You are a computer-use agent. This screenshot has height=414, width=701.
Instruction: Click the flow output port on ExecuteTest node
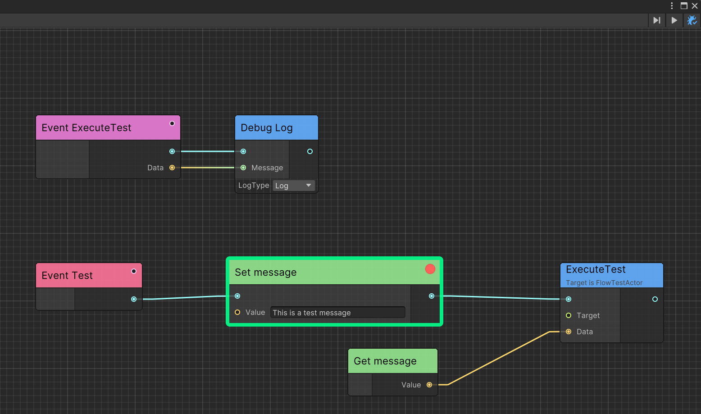coord(655,299)
